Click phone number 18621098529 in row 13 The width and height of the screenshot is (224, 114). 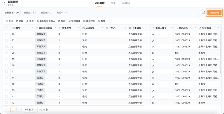pos(182,96)
